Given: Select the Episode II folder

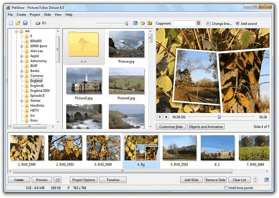Looking at the screenshot, I should pyautogui.click(x=37, y=96).
